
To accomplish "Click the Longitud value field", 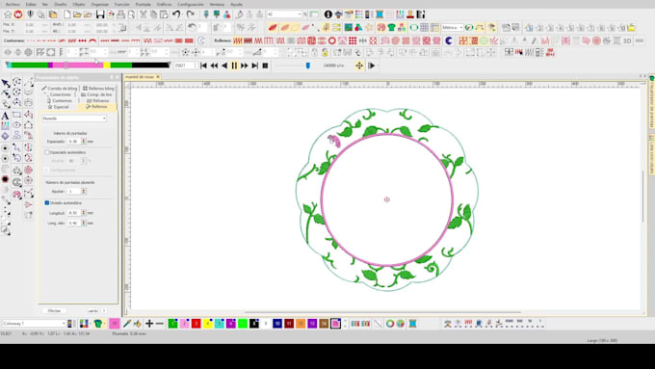I will 74,213.
